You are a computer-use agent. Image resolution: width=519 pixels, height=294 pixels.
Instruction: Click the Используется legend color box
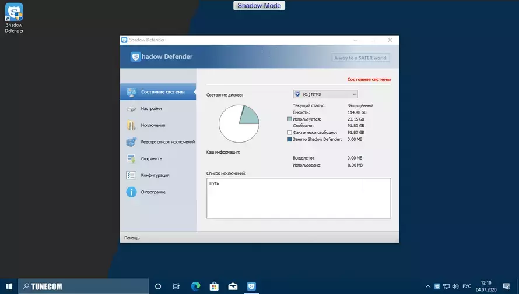290,119
